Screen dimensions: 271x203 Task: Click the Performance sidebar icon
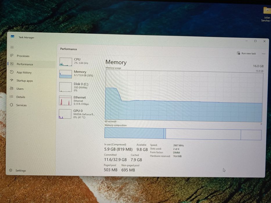tap(12, 64)
